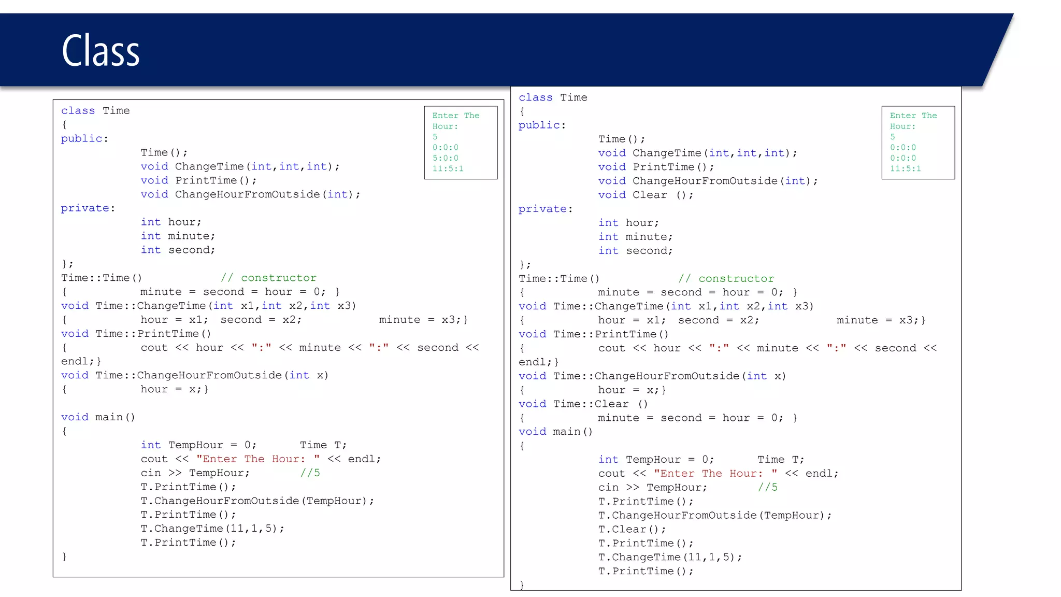The width and height of the screenshot is (1061, 597).
Task: Click the left '// constructor' comment
Action: [x=268, y=278]
